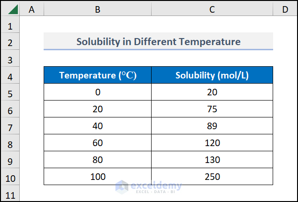Select the temperature cell containing 0
298x202 pixels.
98,92
